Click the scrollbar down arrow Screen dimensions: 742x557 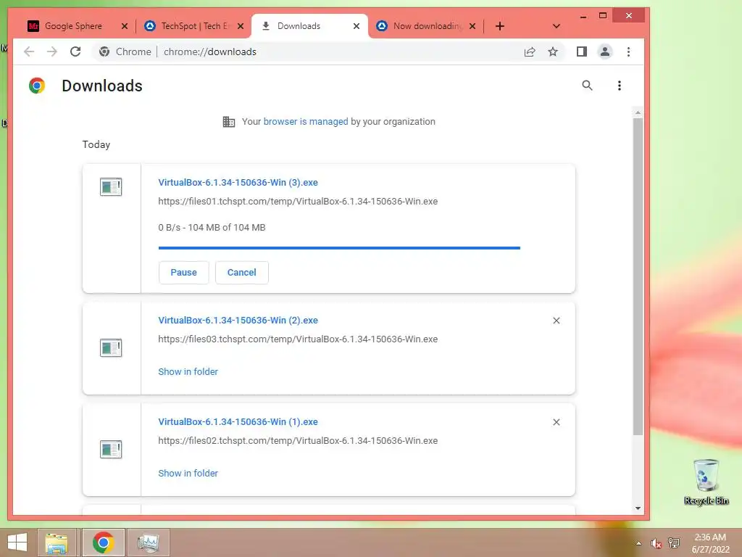(x=638, y=508)
